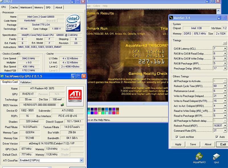The width and height of the screenshot is (228, 168).
Task: Click the Name field showing ATI Radeon HD 3870
Action: [42, 88]
